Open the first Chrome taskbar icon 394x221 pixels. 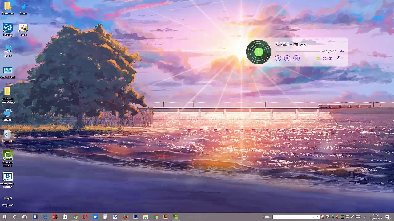tap(75, 217)
